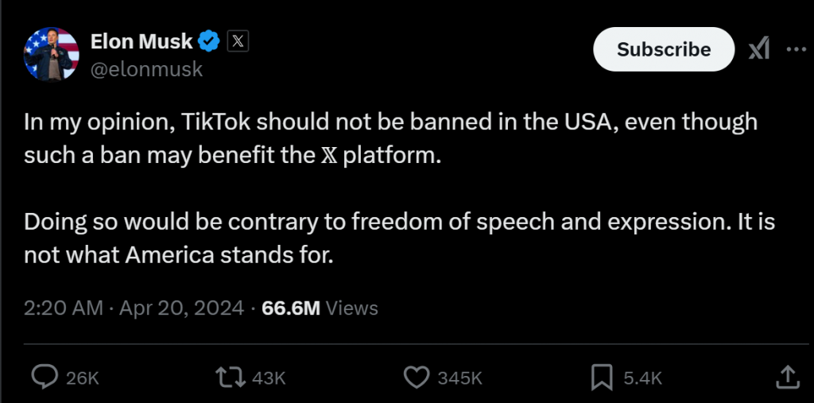This screenshot has width=814, height=403.
Task: Click the 345K likes count
Action: tap(459, 378)
